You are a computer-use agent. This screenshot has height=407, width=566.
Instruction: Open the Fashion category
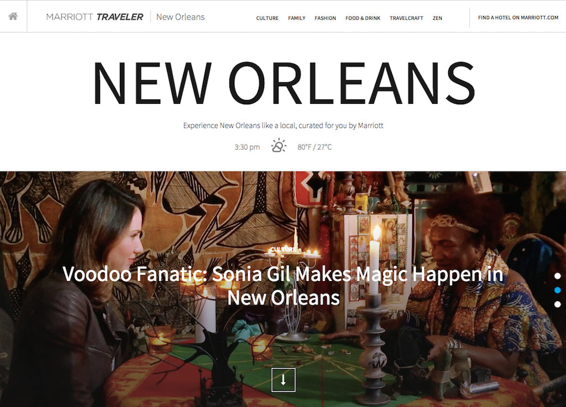(x=325, y=18)
